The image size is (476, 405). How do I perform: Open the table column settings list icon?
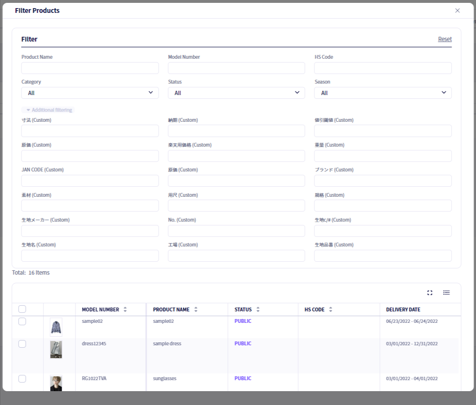click(446, 292)
